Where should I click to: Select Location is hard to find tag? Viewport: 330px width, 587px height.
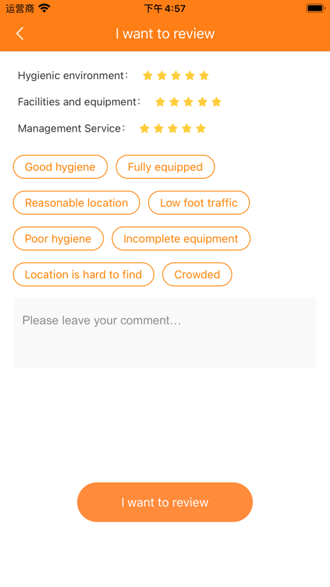(x=84, y=275)
